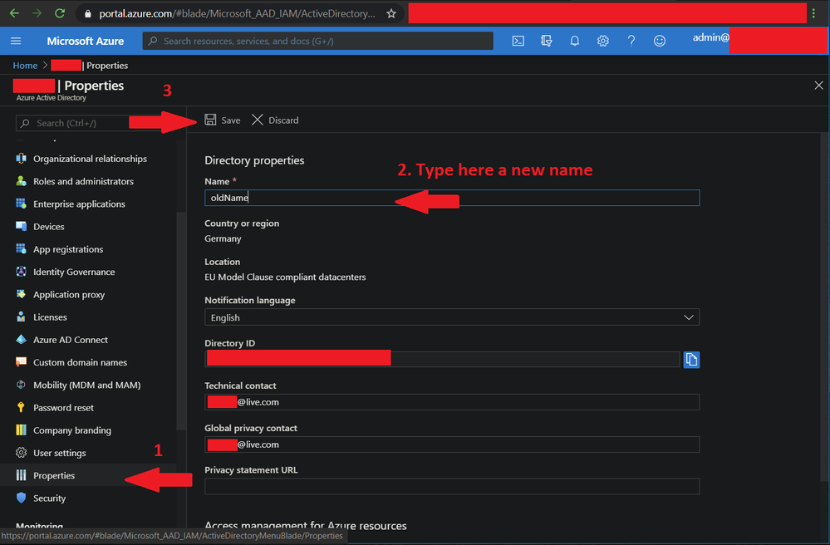Screen dimensions: 830x545
Task: Click the Technical contact email field
Action: [x=452, y=402]
